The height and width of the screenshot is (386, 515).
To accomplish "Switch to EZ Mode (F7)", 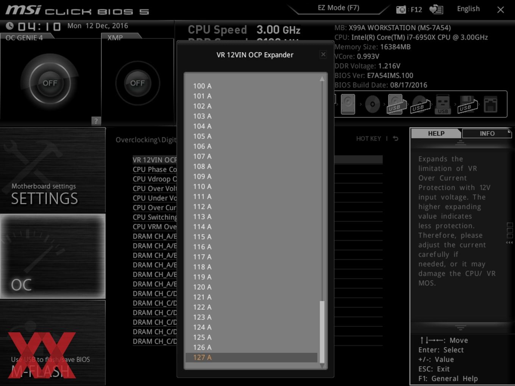I will (339, 8).
